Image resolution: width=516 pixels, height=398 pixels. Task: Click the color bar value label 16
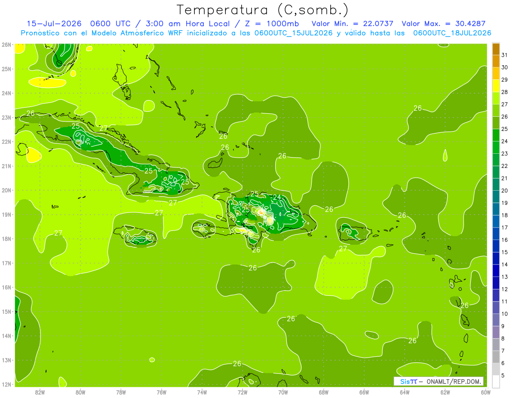504,240
